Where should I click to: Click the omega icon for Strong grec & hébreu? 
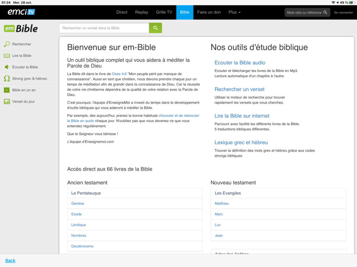7,79
